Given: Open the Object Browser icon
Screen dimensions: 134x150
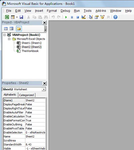Looking at the screenshot, I should coord(102,17).
